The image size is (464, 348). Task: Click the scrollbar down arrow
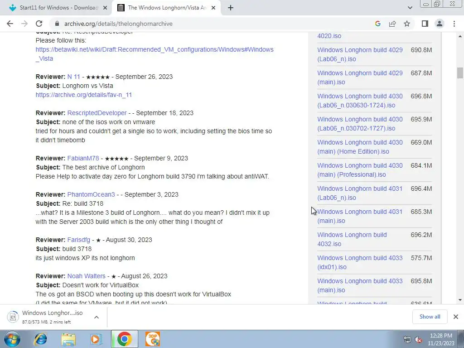[460, 300]
